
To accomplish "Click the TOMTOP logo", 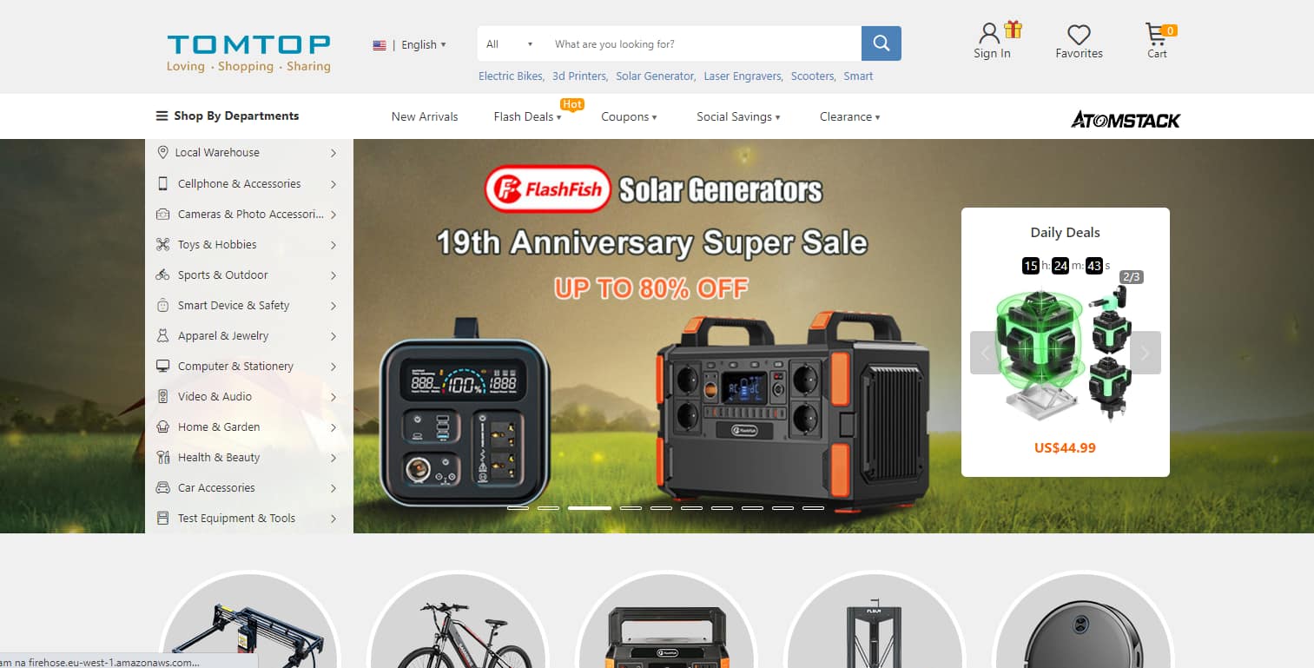I will [248, 53].
